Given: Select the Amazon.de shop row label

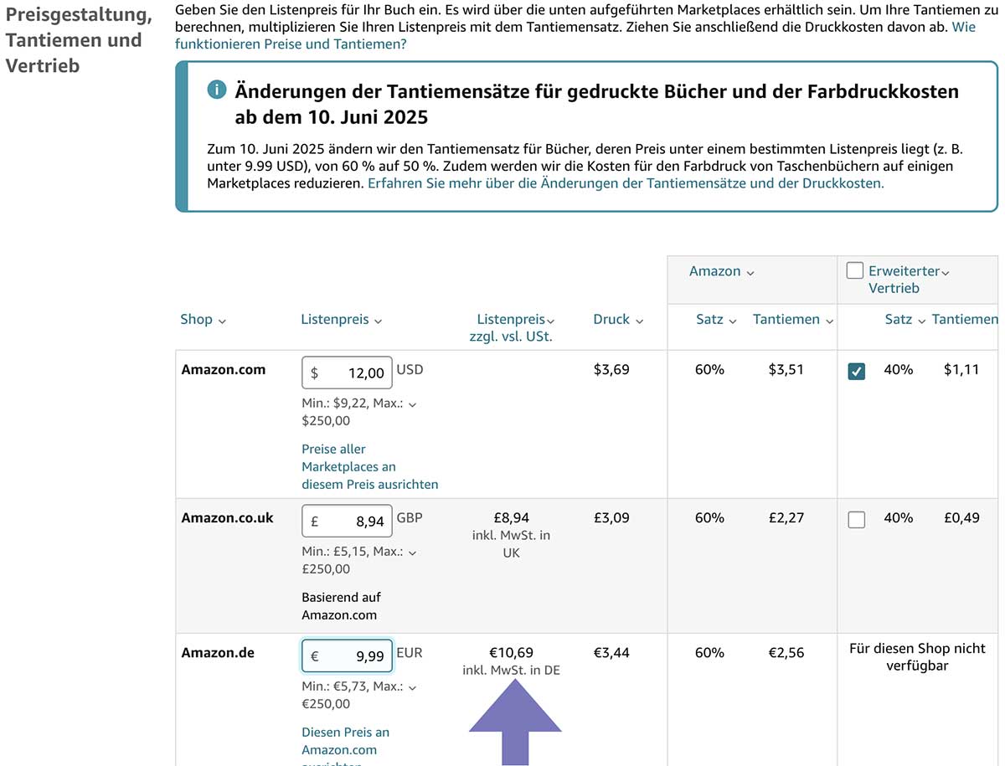Looking at the screenshot, I should pyautogui.click(x=218, y=652).
